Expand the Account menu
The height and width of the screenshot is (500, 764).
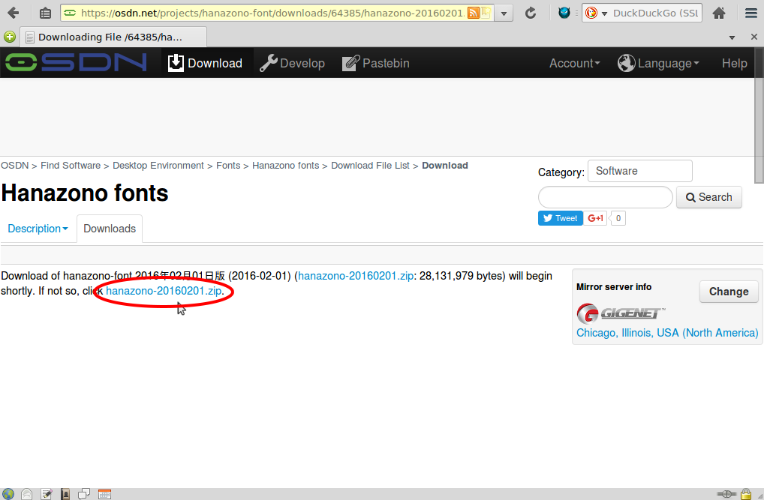[x=574, y=63]
